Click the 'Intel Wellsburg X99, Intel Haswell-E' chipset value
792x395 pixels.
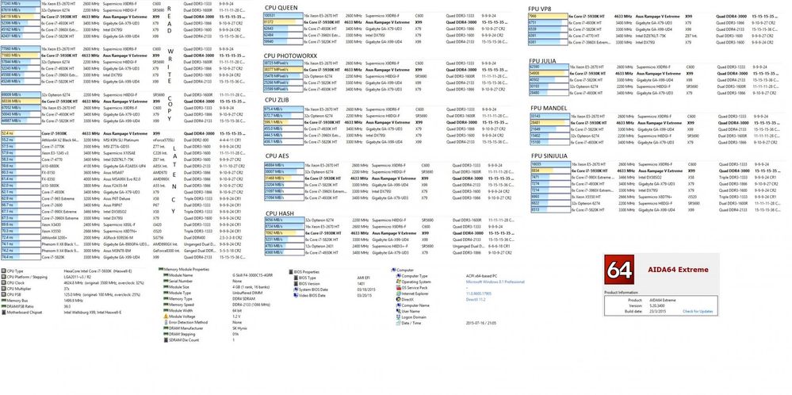tap(93, 313)
